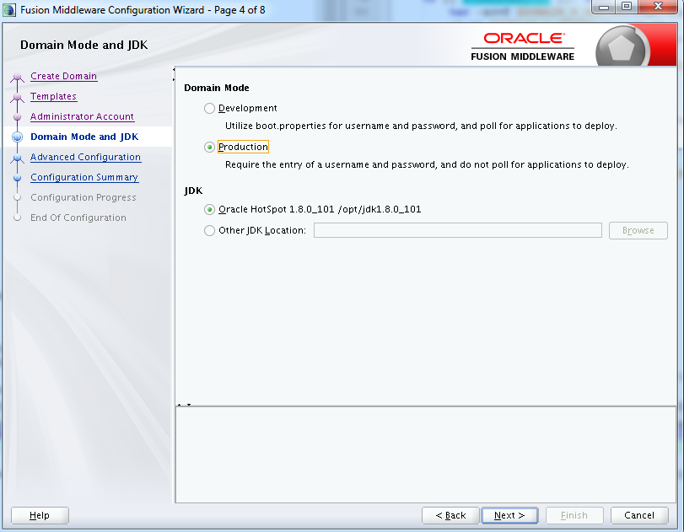Cancel the configuration wizard
684x532 pixels.
point(639,515)
